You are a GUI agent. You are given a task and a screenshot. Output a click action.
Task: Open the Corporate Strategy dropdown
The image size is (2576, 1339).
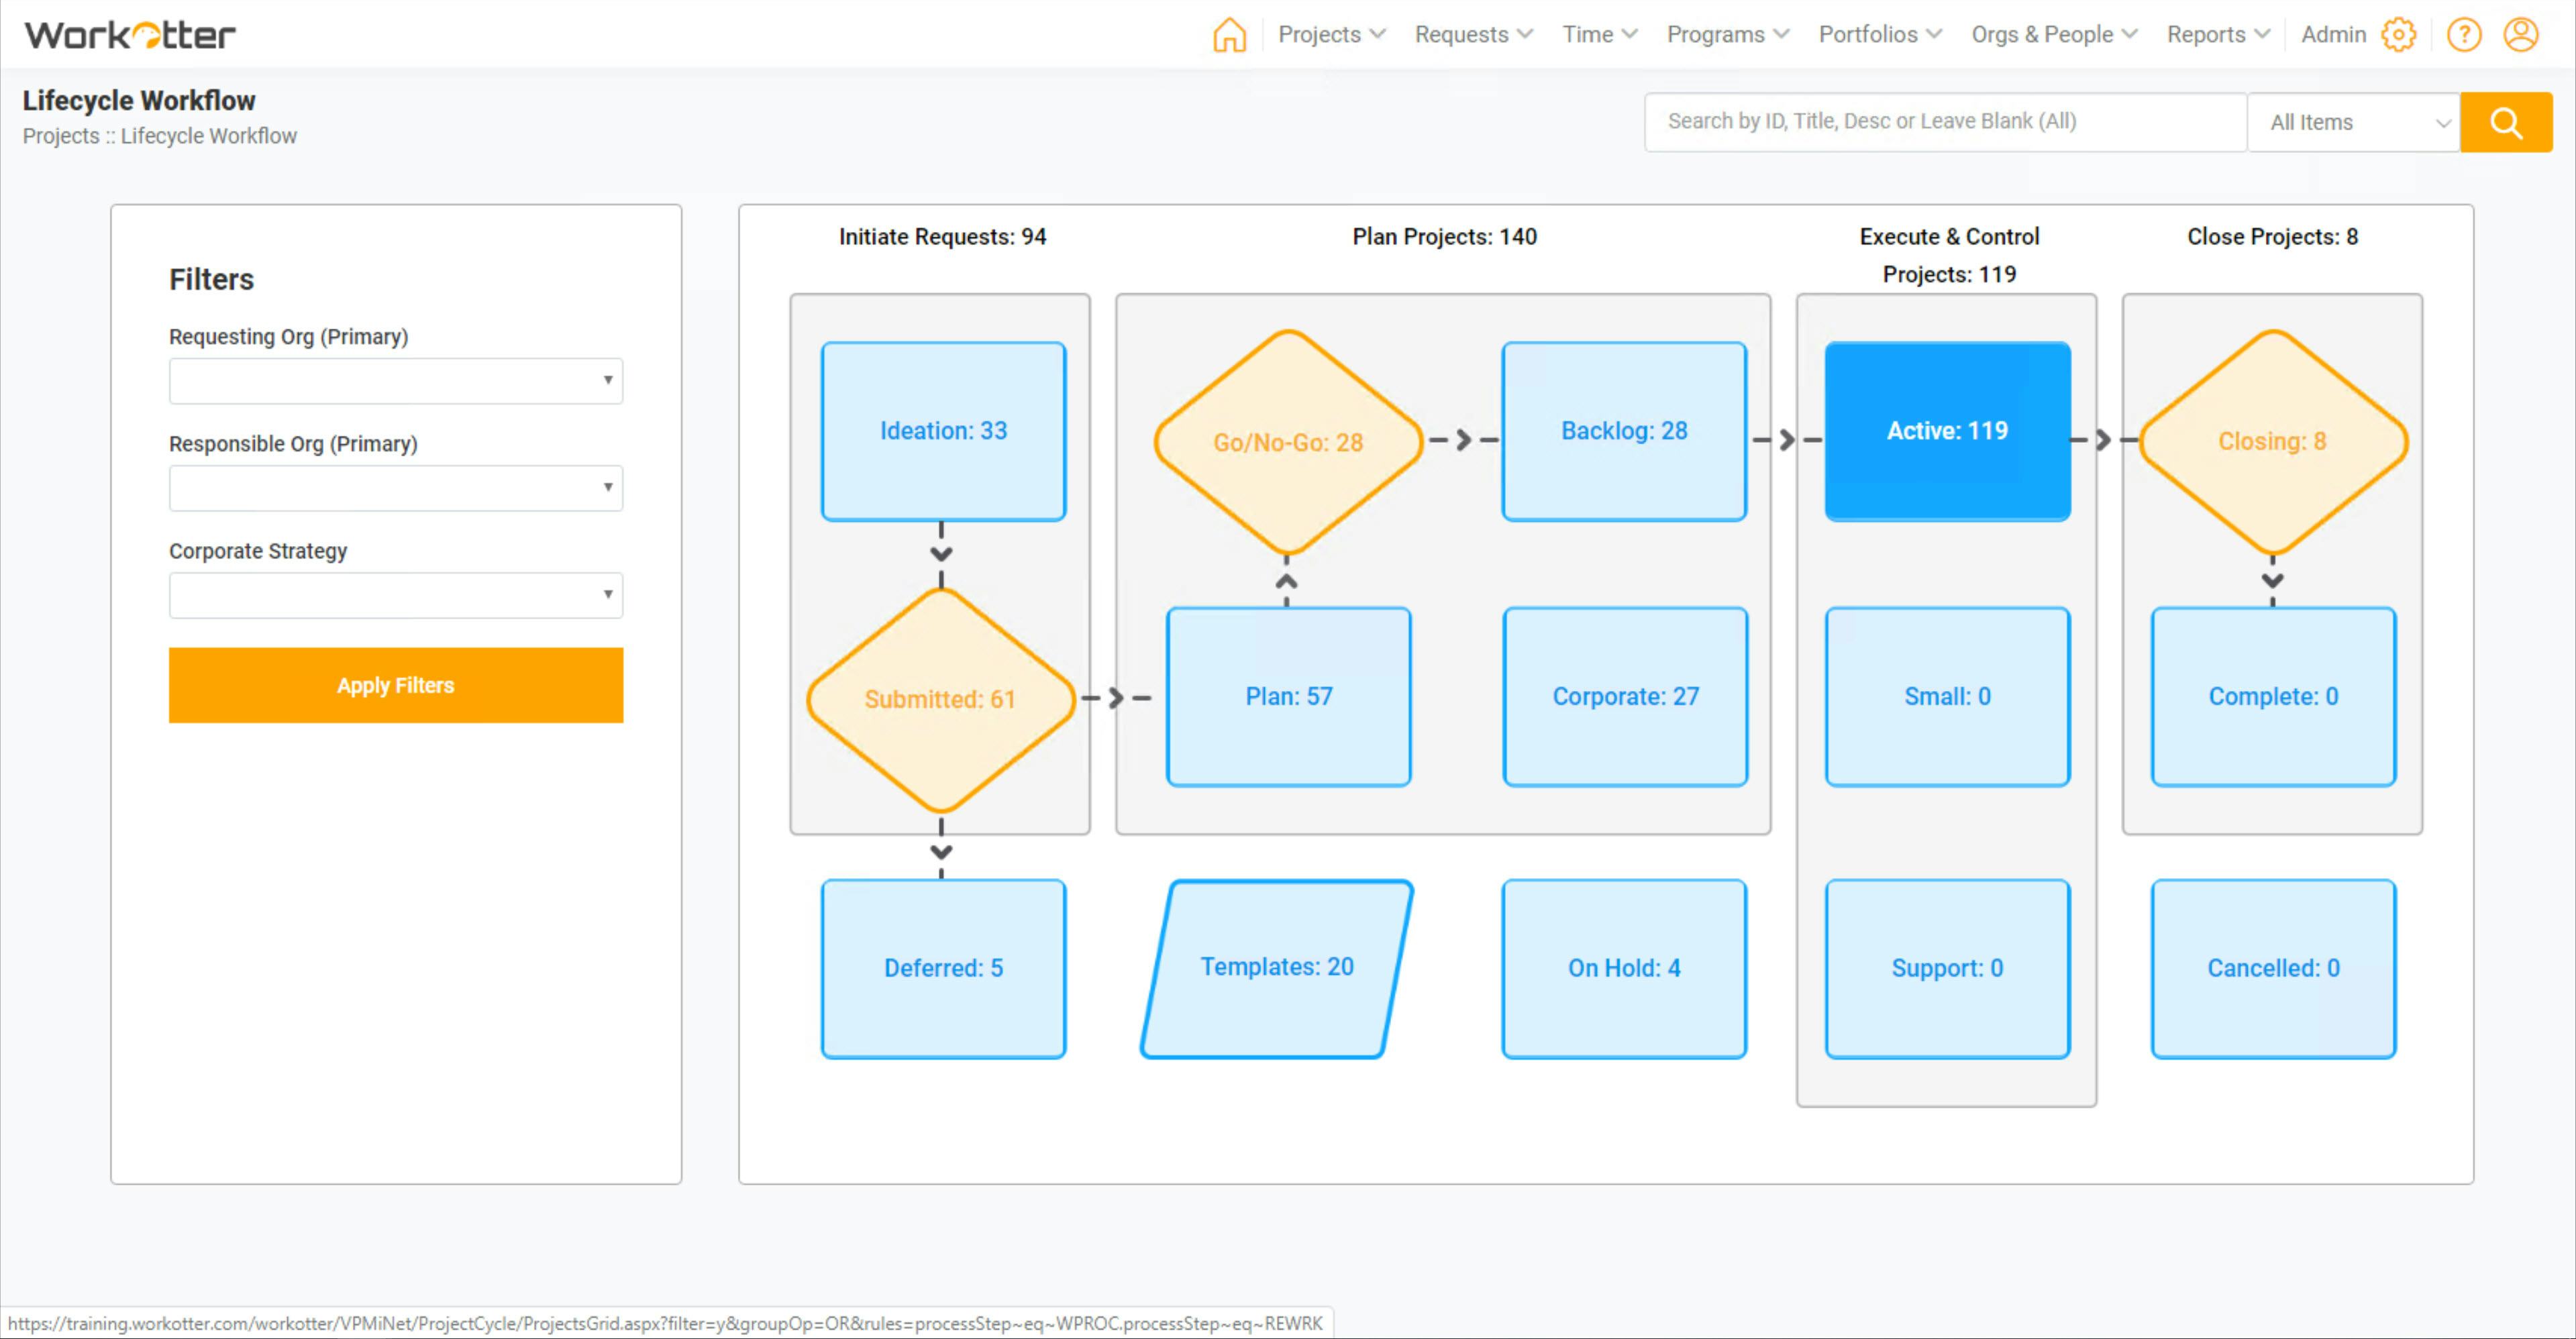395,595
